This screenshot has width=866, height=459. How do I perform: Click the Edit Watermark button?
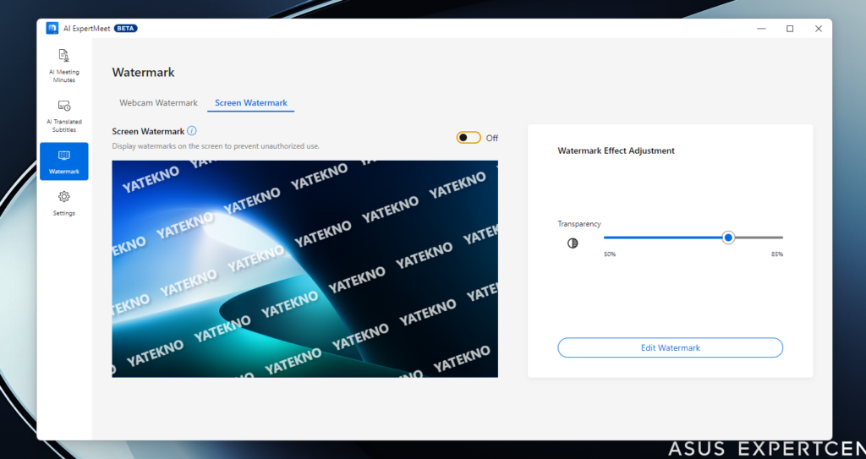pos(670,347)
